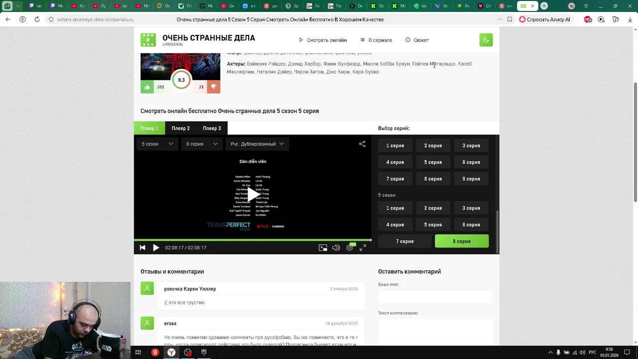This screenshot has height=359, width=638.
Task: Reload the page with refresh icon
Action: coord(37,19)
